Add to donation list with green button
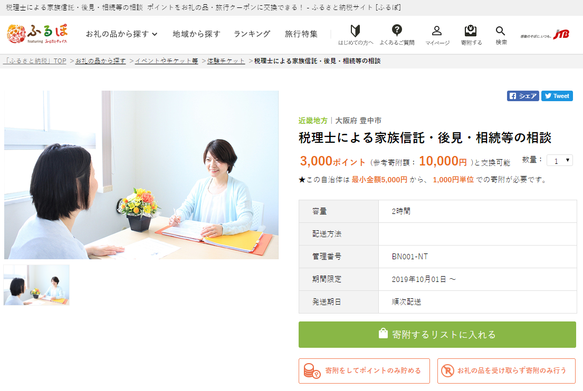This screenshot has height=391, width=583. click(x=437, y=335)
